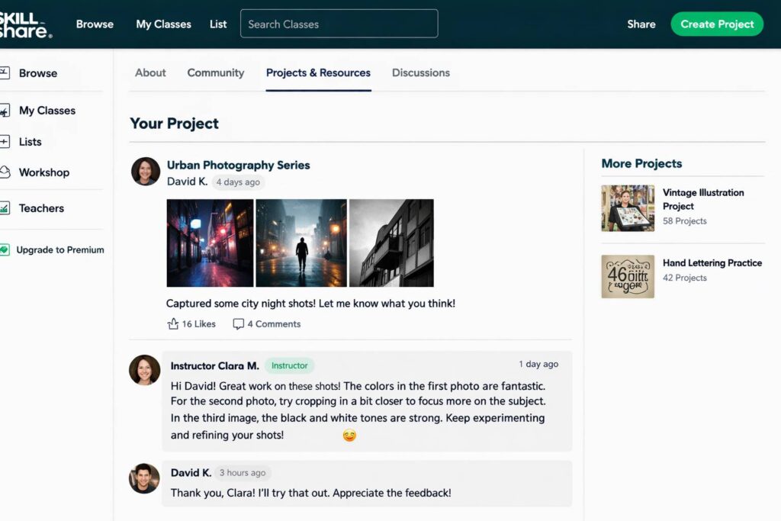Click the My Classes sidebar icon
The width and height of the screenshot is (781, 521).
point(5,111)
